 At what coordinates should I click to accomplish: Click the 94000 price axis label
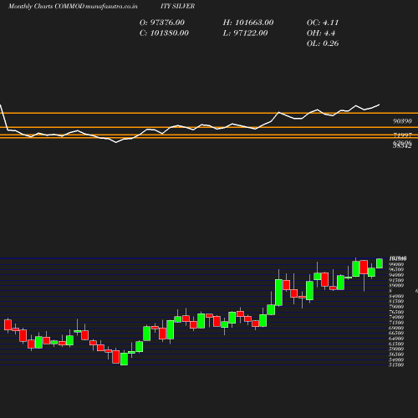(x=396, y=275)
